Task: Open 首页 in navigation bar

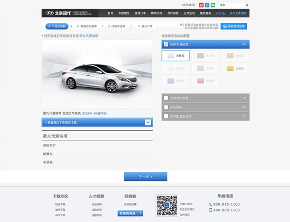Action: coord(110,13)
